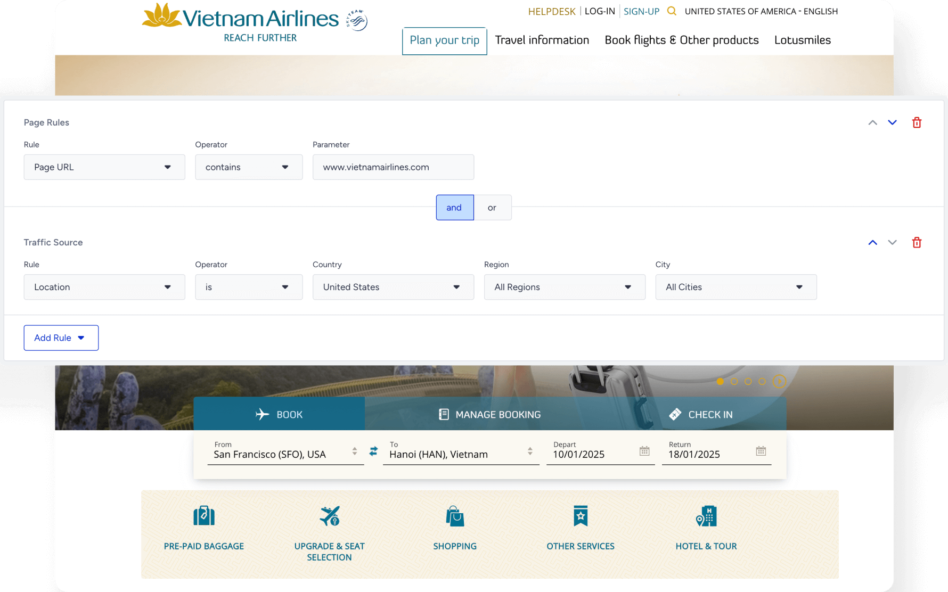Click the Pre-paid Baggage icon
This screenshot has width=948, height=592.
(204, 516)
